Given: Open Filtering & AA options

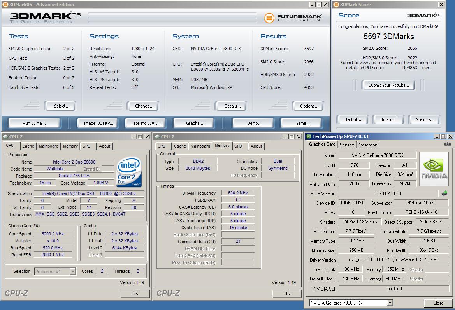Looking at the screenshot, I should click(x=146, y=123).
